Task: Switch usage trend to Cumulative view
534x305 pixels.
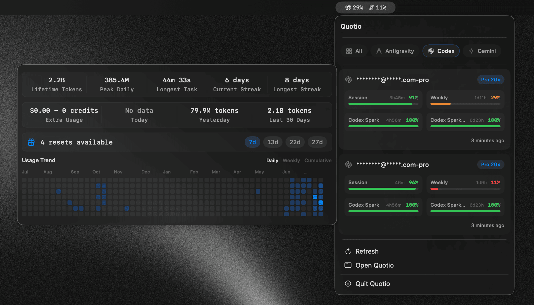Action: (x=318, y=160)
